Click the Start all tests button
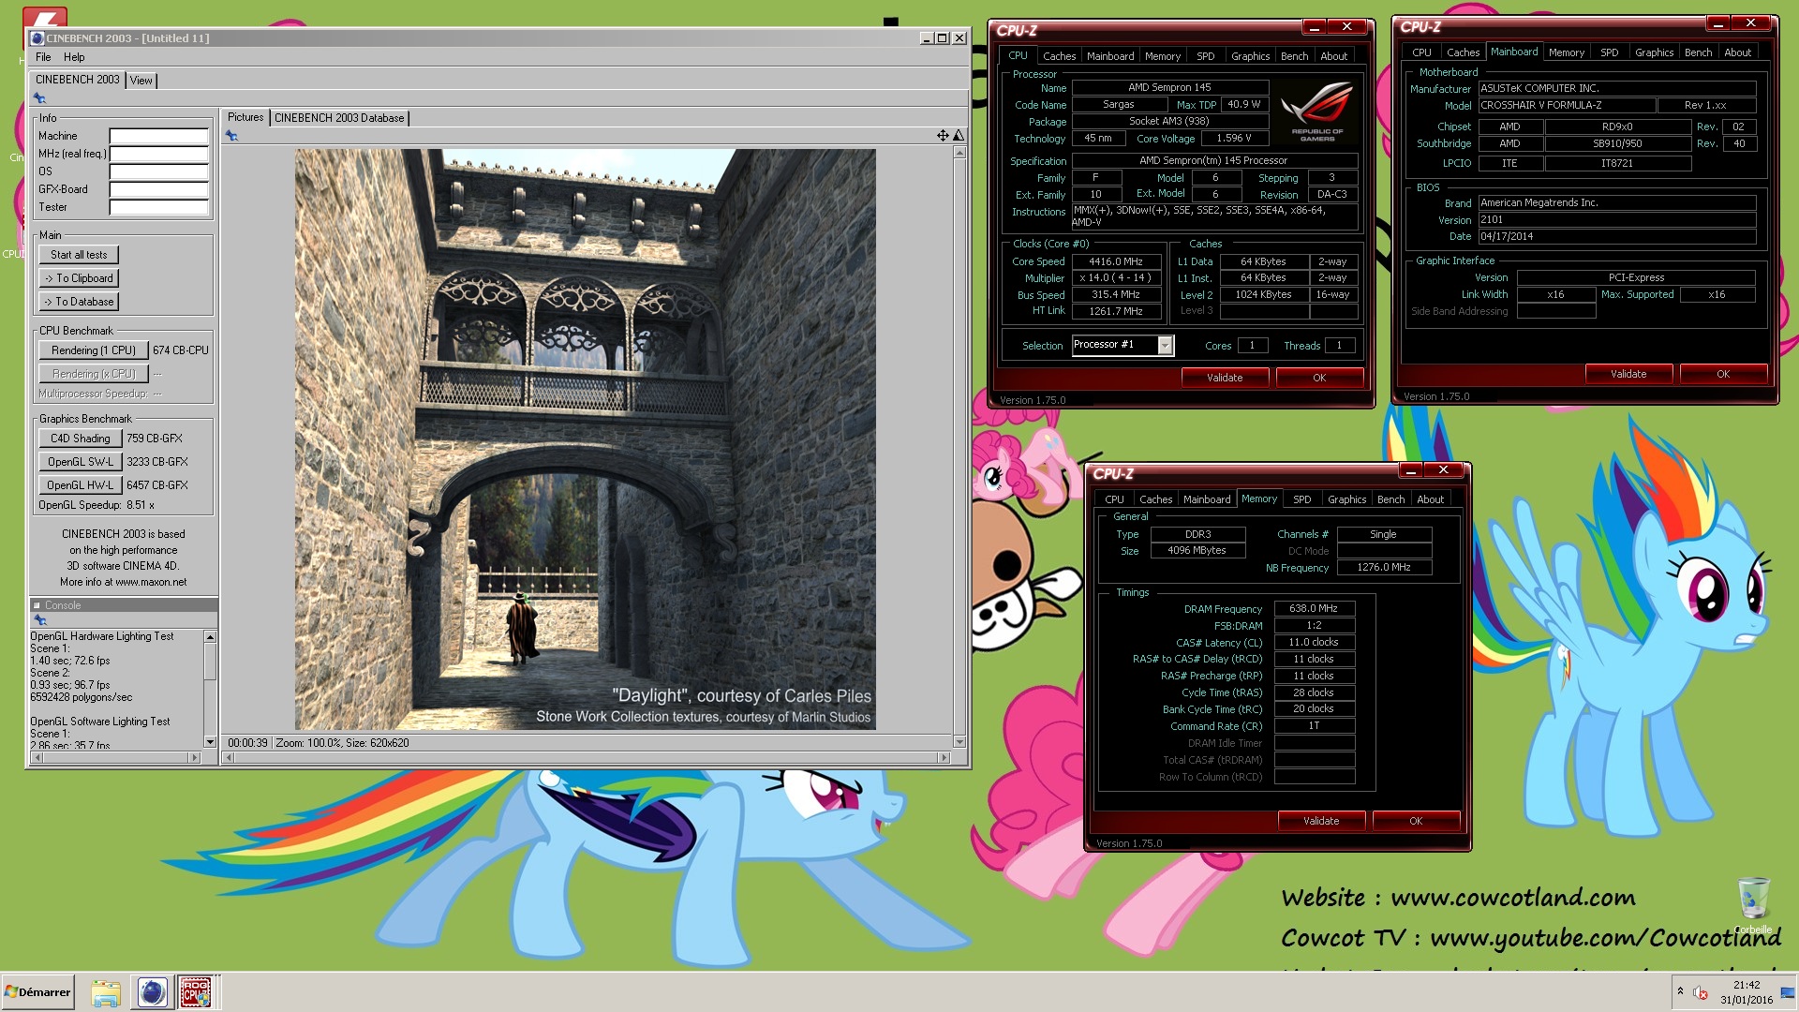 click(79, 255)
